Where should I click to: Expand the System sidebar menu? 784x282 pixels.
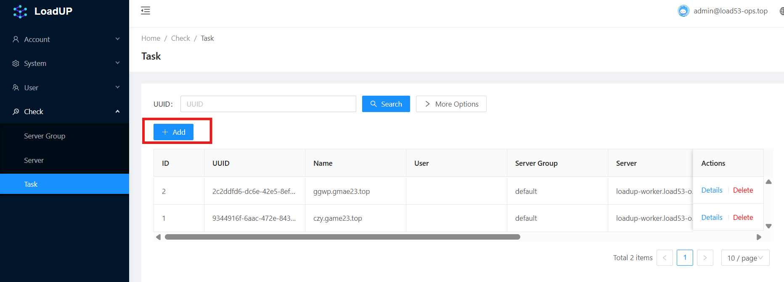(x=64, y=63)
